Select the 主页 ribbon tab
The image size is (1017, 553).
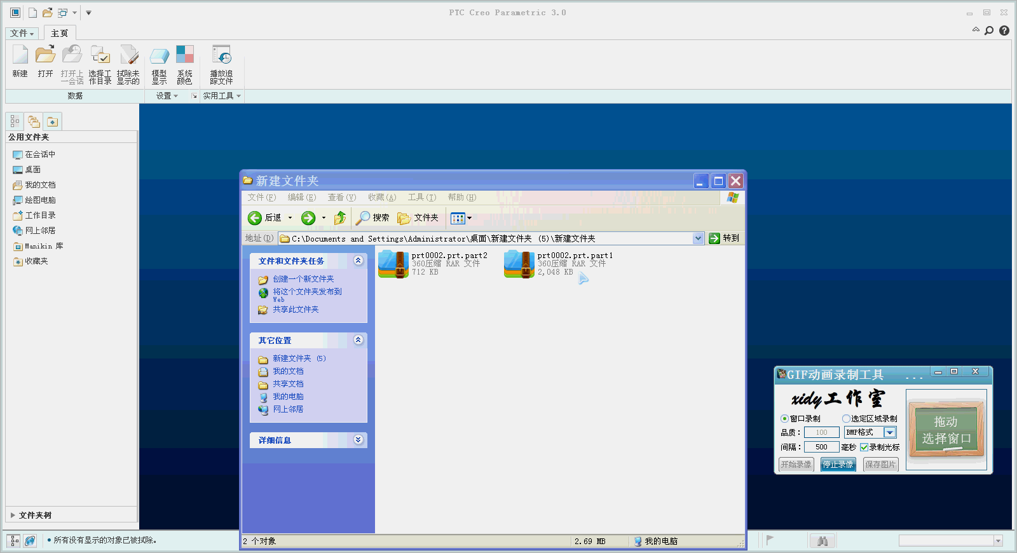pyautogui.click(x=59, y=33)
